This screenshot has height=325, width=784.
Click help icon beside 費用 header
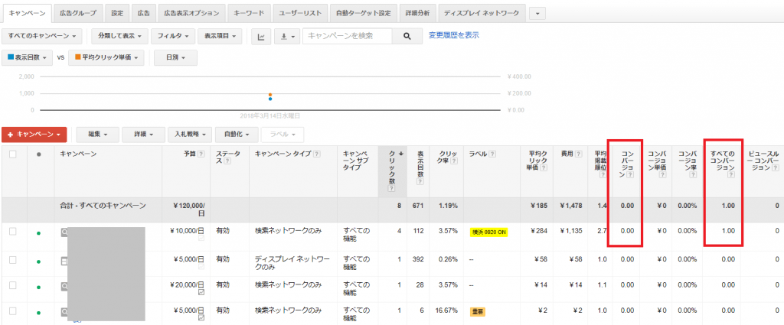pos(578,154)
